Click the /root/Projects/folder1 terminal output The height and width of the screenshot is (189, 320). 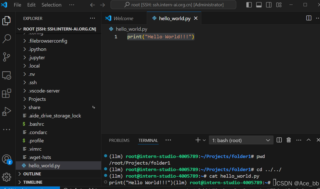coord(140,163)
